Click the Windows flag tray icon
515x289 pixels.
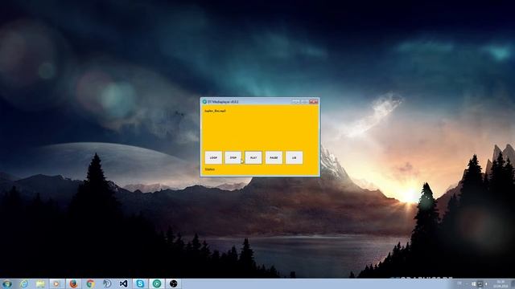coord(474,283)
